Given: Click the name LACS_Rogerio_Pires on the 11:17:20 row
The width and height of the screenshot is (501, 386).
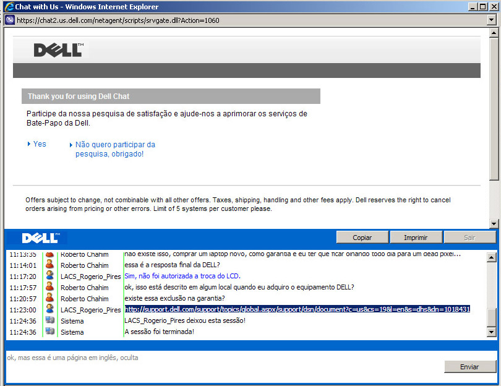Looking at the screenshot, I should click(91, 277).
